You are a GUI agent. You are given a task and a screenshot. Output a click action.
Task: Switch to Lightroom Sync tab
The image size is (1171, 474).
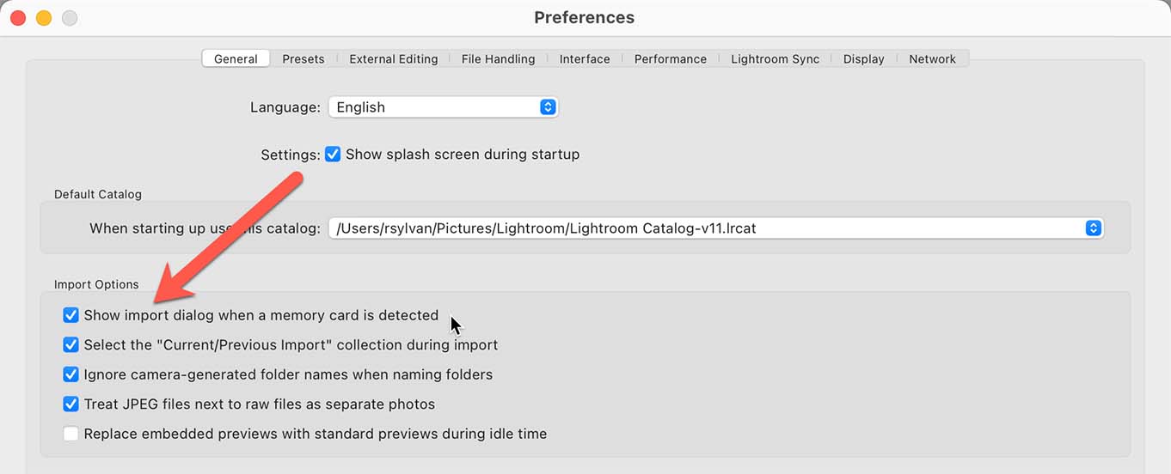775,59
